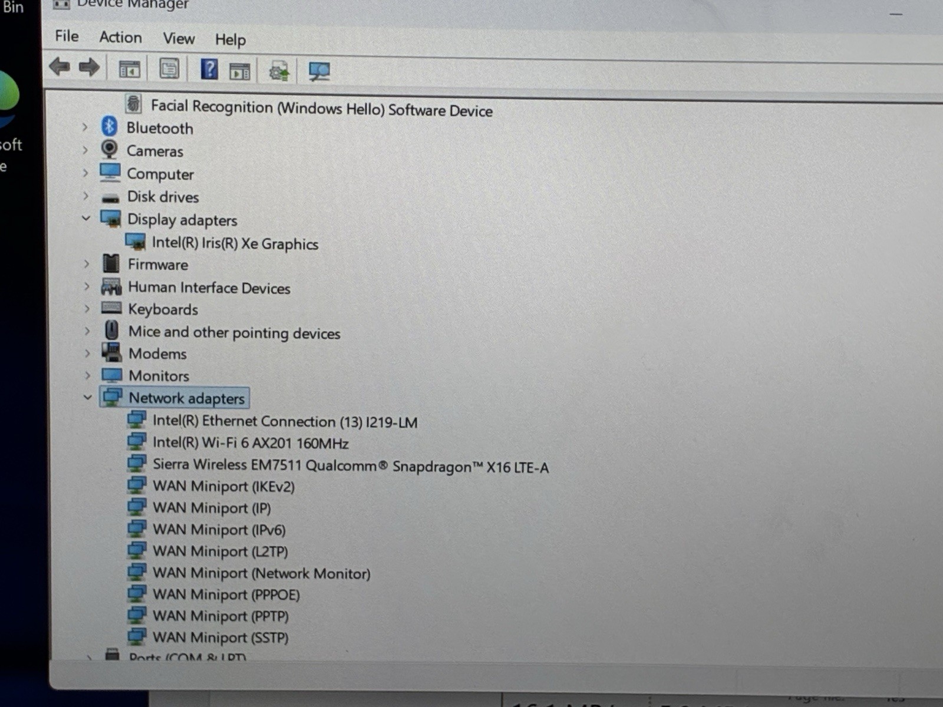Click the Intel Iris Xe Graphics icon
Image resolution: width=943 pixels, height=707 pixels.
coord(136,241)
